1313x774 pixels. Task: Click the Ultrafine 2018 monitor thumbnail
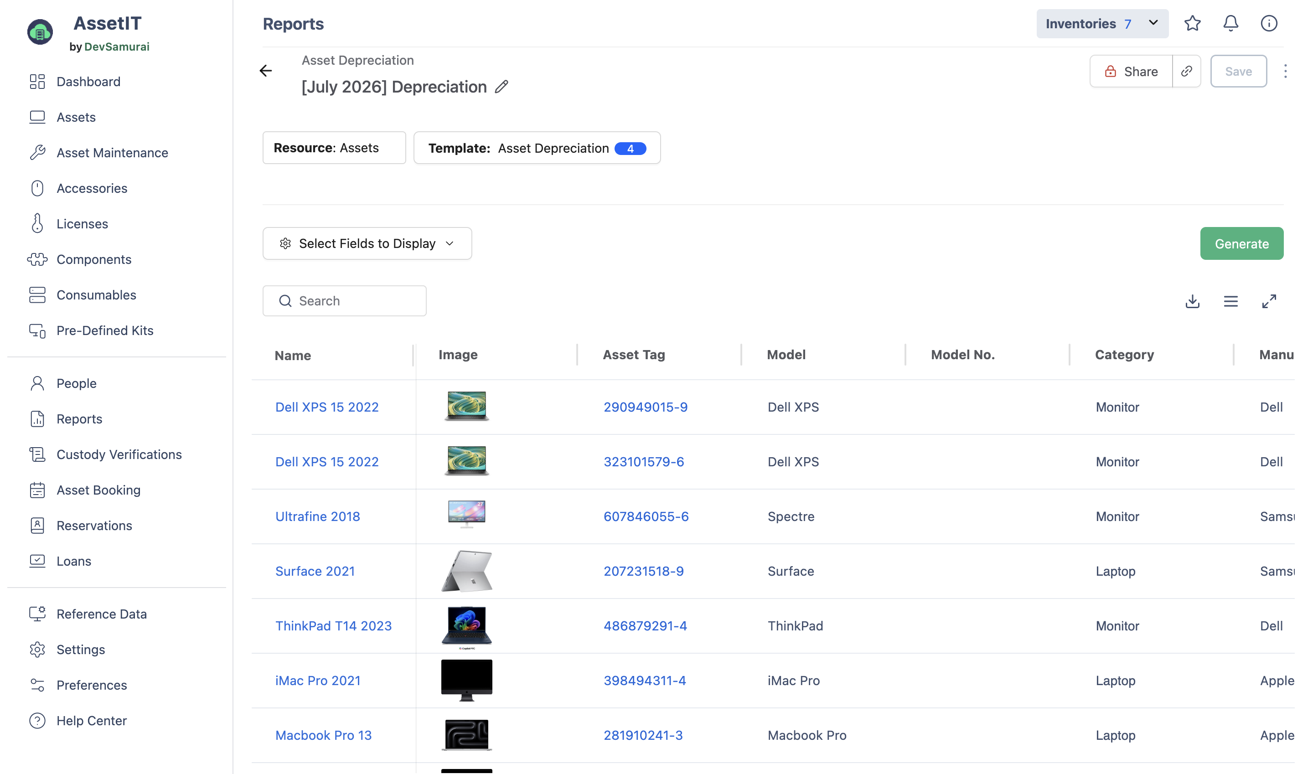[x=466, y=514]
